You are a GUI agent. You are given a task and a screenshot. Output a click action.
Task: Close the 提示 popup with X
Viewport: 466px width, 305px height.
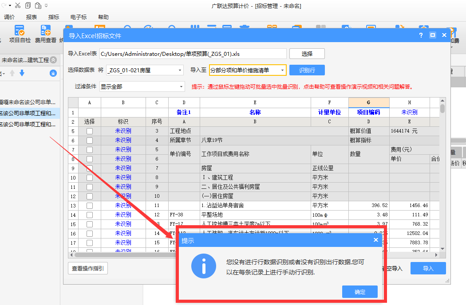(376, 240)
